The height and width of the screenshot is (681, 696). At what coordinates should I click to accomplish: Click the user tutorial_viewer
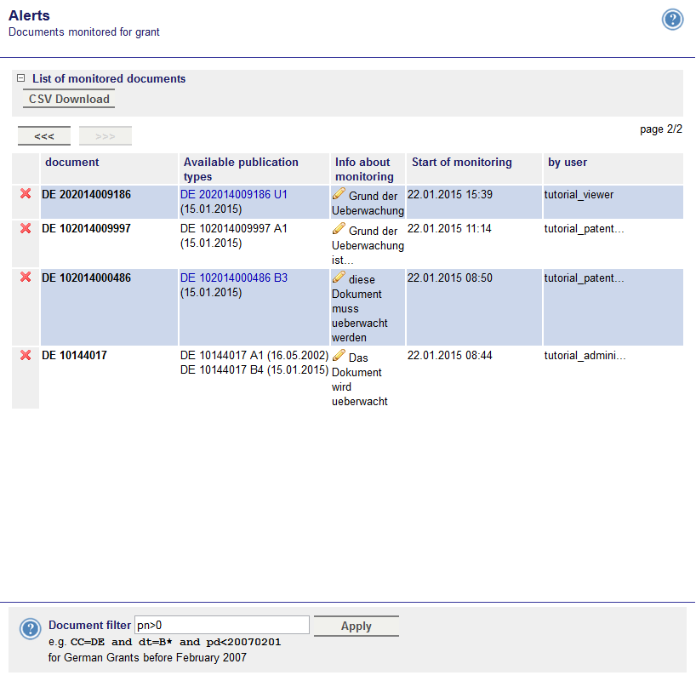pyautogui.click(x=579, y=195)
